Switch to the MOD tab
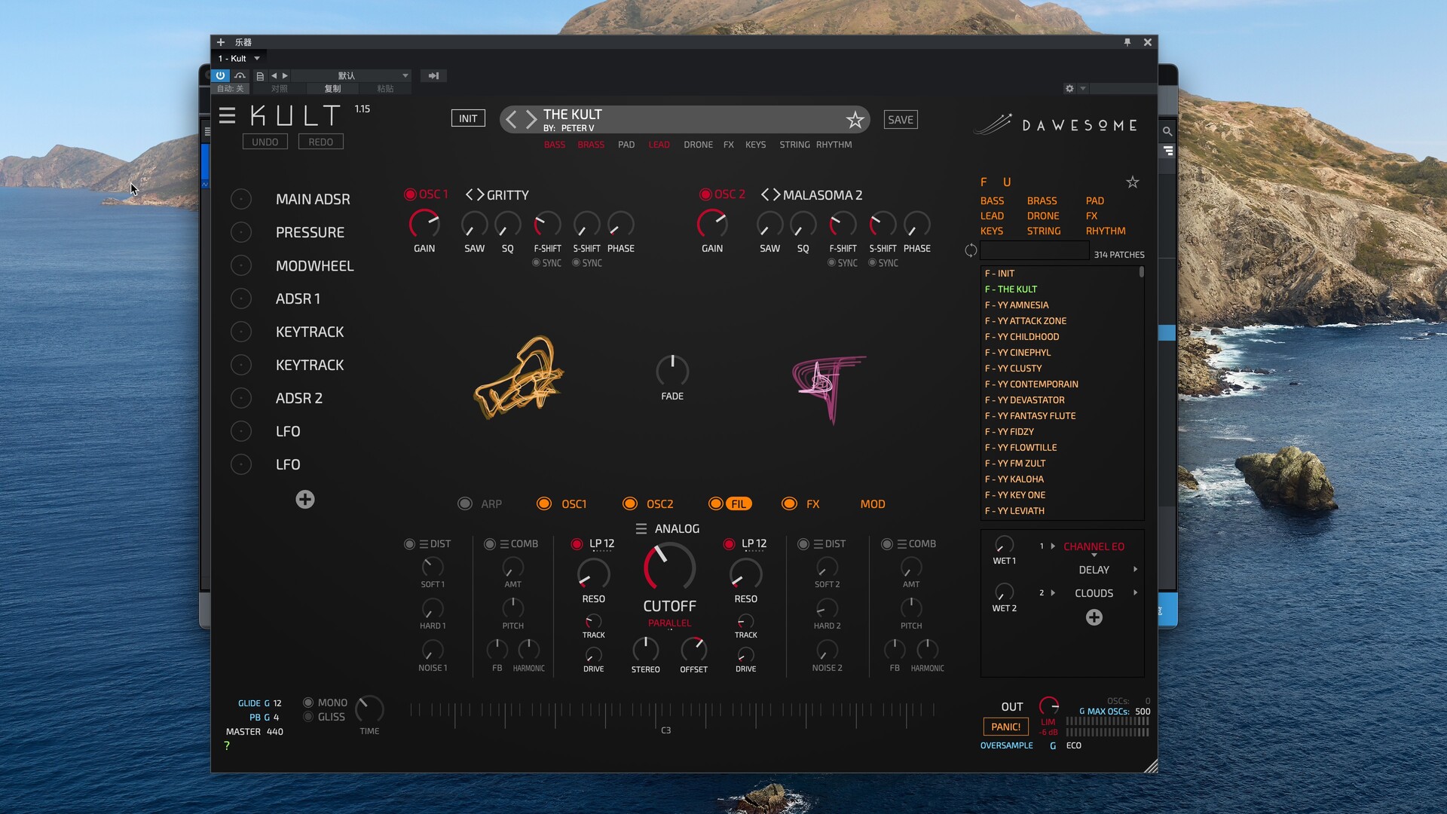Viewport: 1447px width, 814px height. pyautogui.click(x=873, y=504)
